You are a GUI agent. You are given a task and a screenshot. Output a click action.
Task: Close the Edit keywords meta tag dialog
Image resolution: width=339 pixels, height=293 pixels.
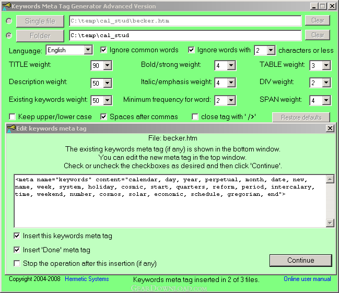[330, 128]
